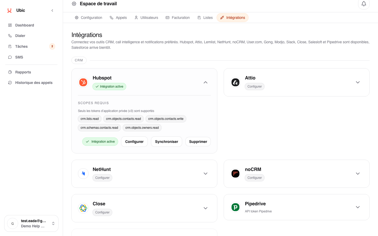
Task: Click the noCRM logo icon
Action: click(235, 174)
